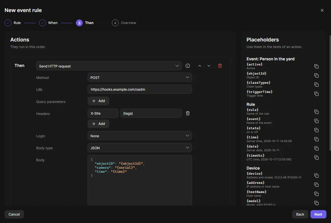Copy the {triggerTime} placeholder
This screenshot has width=331, height=223.
[316, 94]
